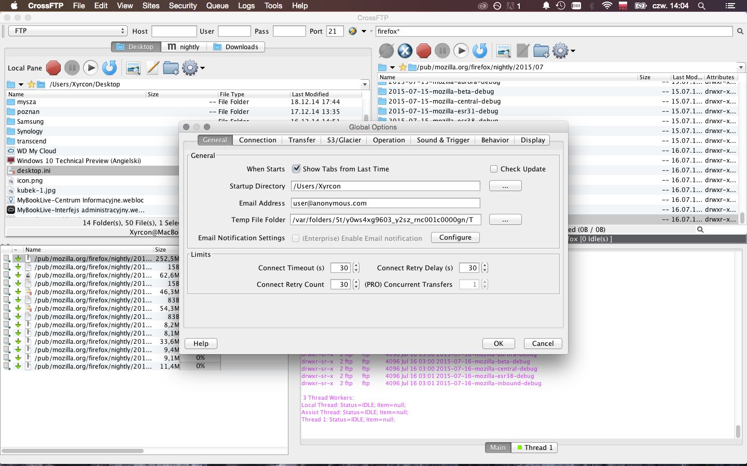Refresh the remote pane listing
This screenshot has height=466, width=747.
(x=480, y=51)
